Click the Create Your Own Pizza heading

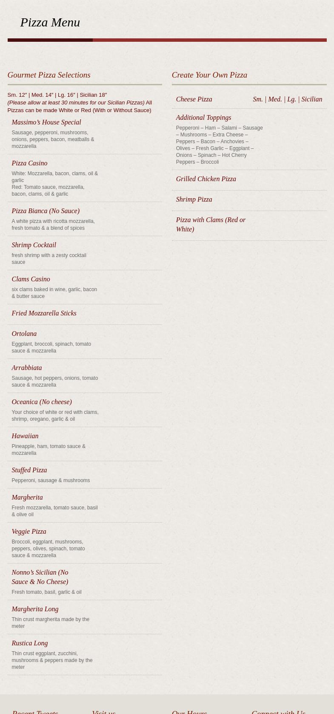pyautogui.click(x=209, y=75)
